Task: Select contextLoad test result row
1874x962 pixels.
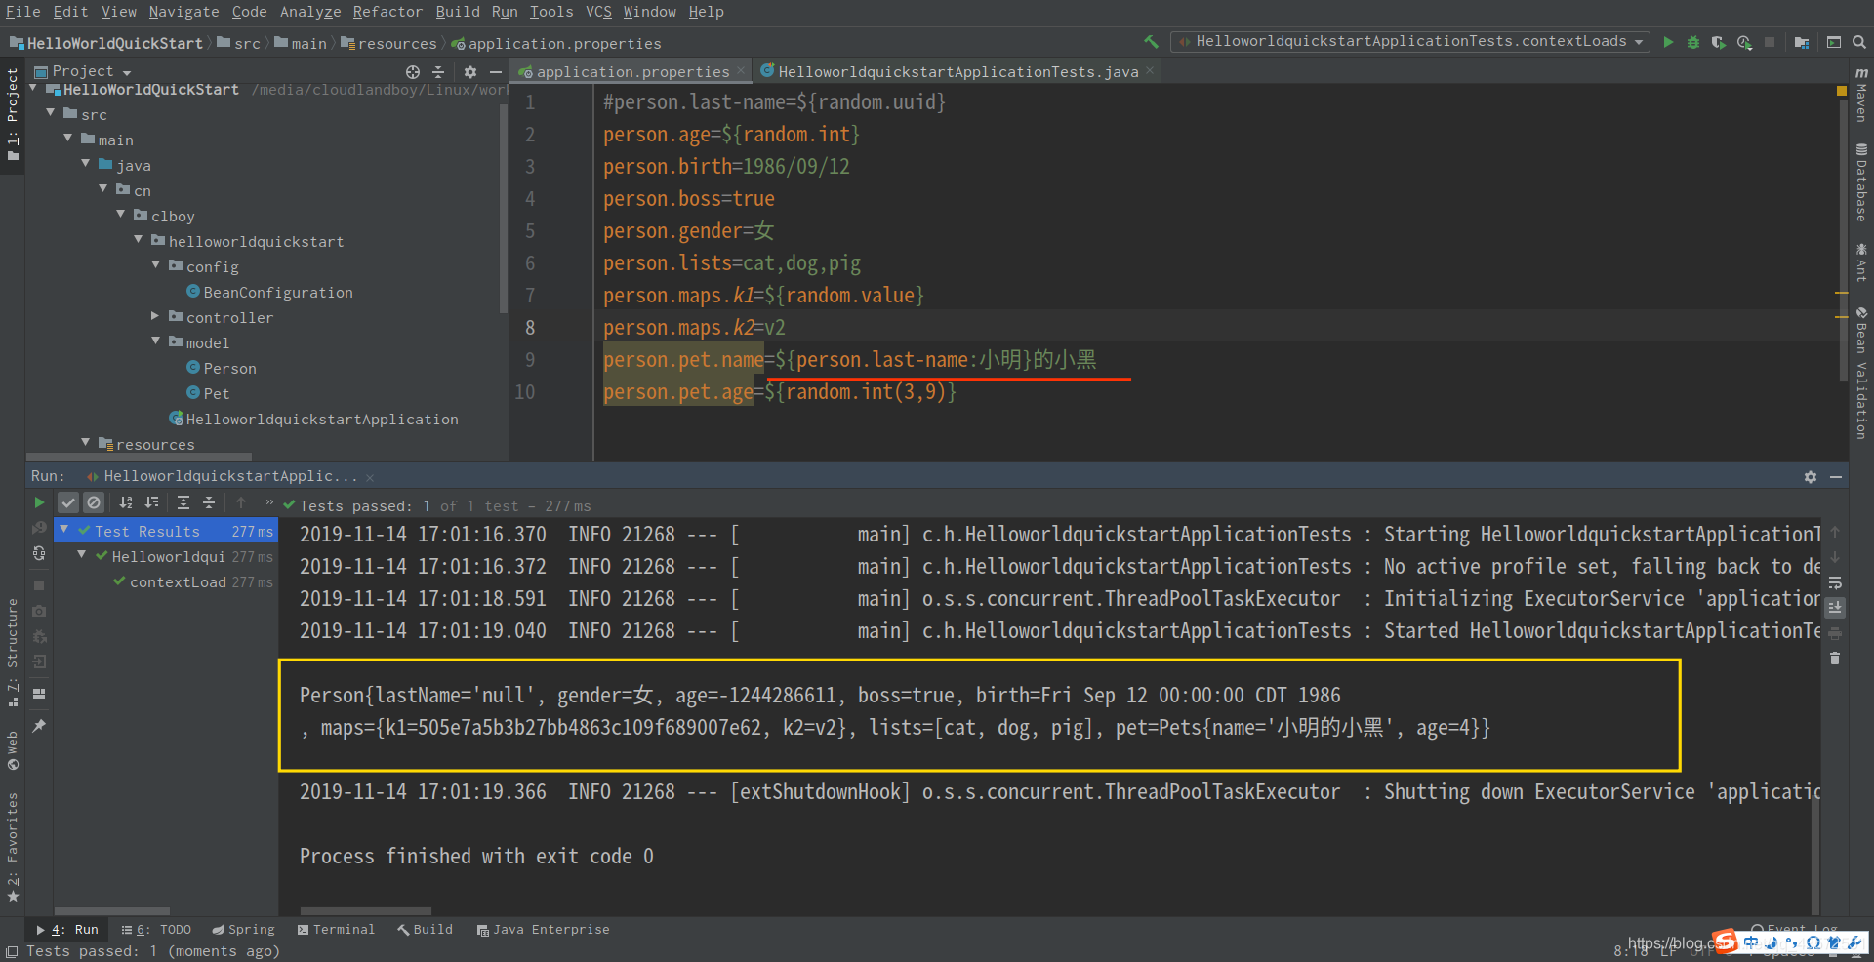Action: click(166, 581)
